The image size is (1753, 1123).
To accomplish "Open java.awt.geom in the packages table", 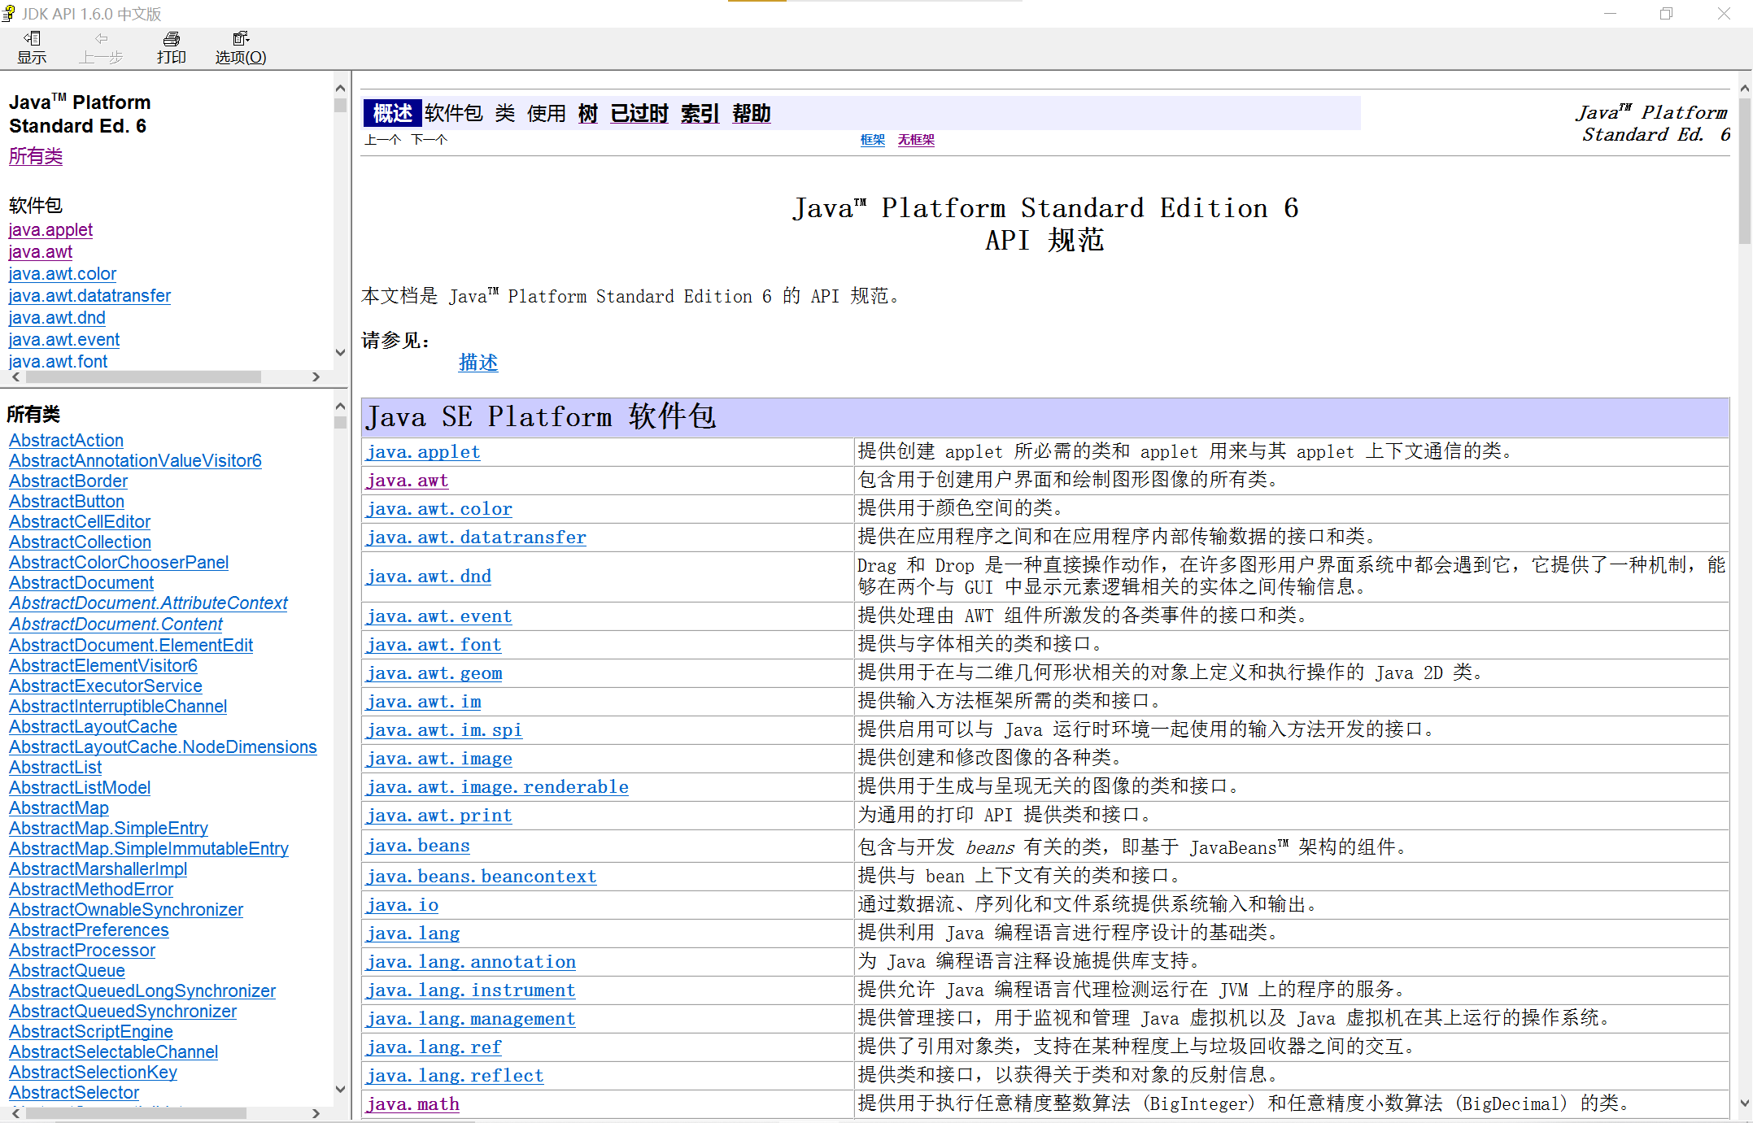I will (434, 672).
